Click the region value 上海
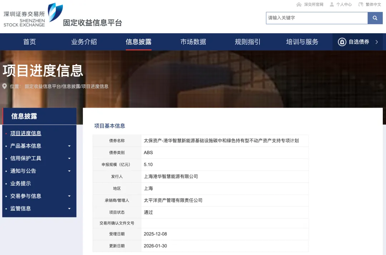 pos(148,188)
